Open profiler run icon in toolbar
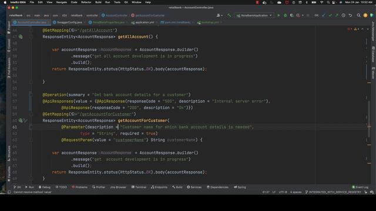The height and width of the screenshot is (211, 376). point(298,15)
